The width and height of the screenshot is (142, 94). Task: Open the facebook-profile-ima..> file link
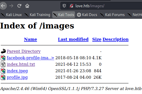[x=30, y=58]
